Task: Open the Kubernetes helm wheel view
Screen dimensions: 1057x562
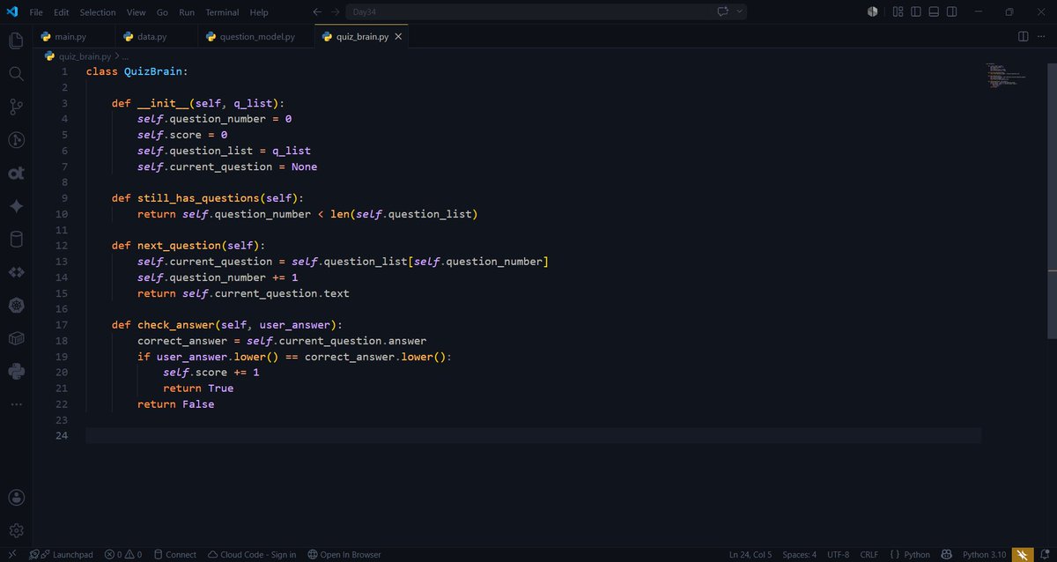Action: 16,306
